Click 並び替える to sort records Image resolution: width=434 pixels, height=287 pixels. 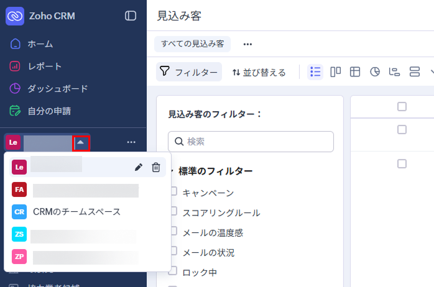point(259,73)
